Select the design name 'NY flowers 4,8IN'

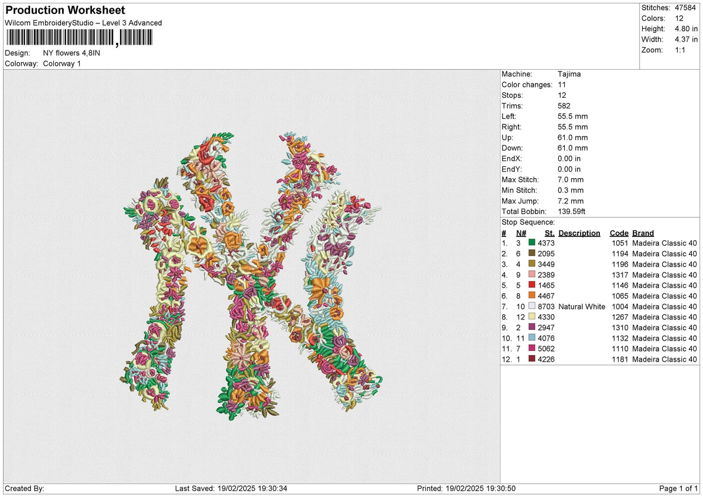tap(72, 53)
